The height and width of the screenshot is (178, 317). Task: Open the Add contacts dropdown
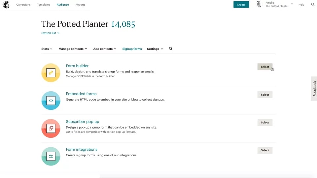click(105, 49)
